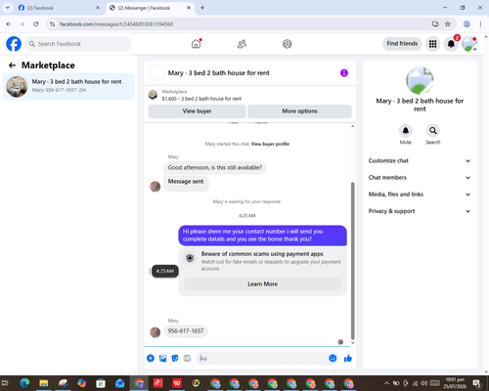
Task: Click the address bar URL
Action: [x=116, y=24]
